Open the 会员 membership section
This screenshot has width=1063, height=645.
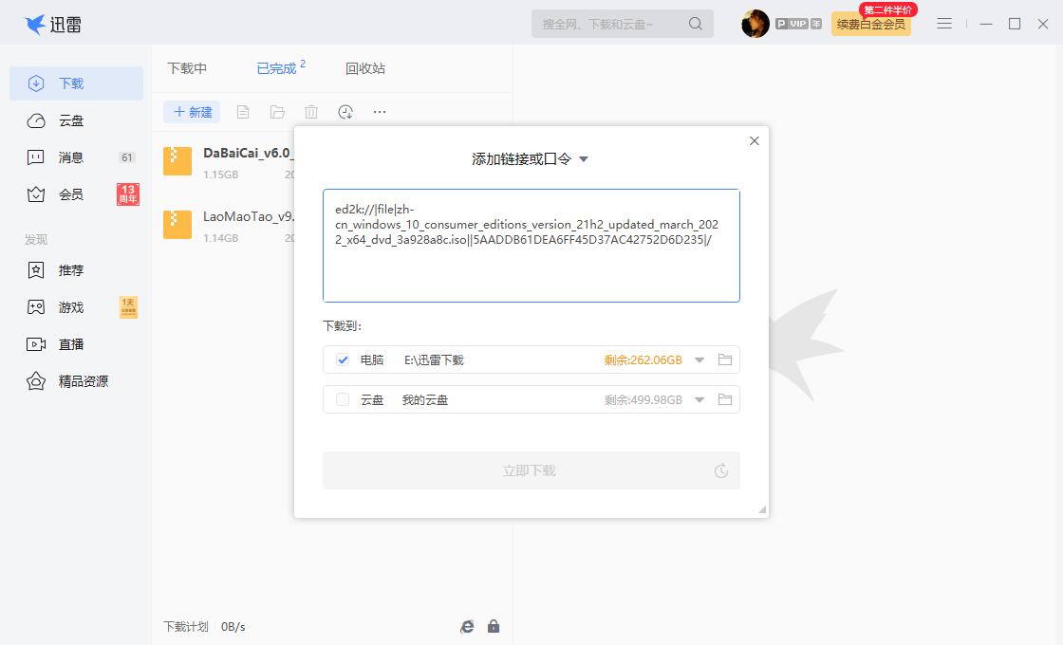(76, 194)
